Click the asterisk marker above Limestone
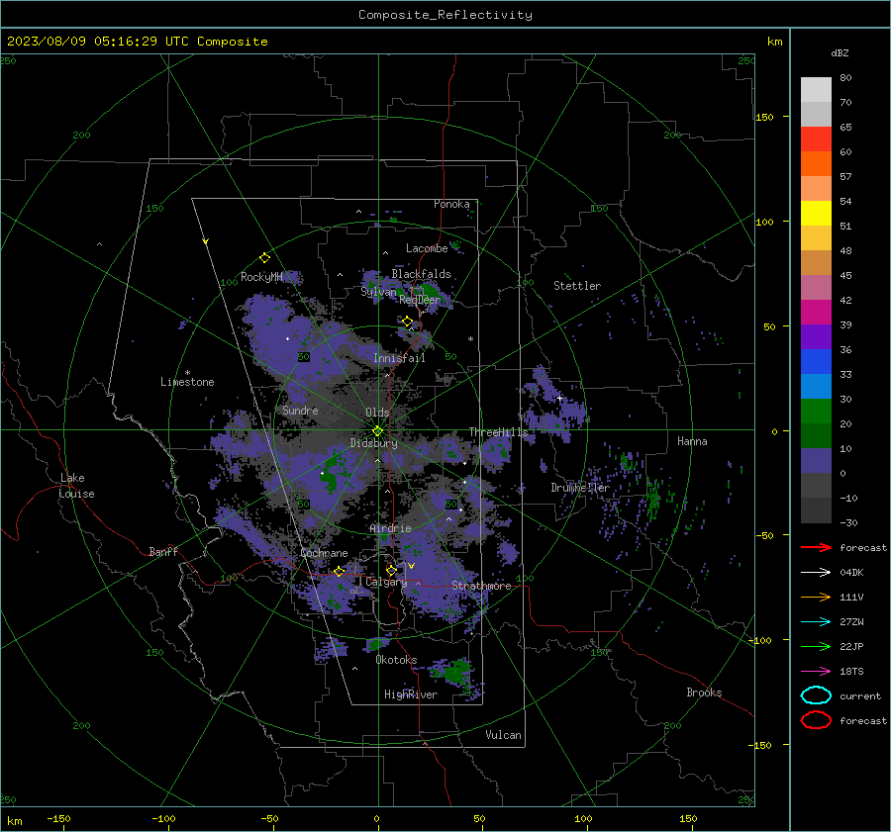 pos(187,373)
